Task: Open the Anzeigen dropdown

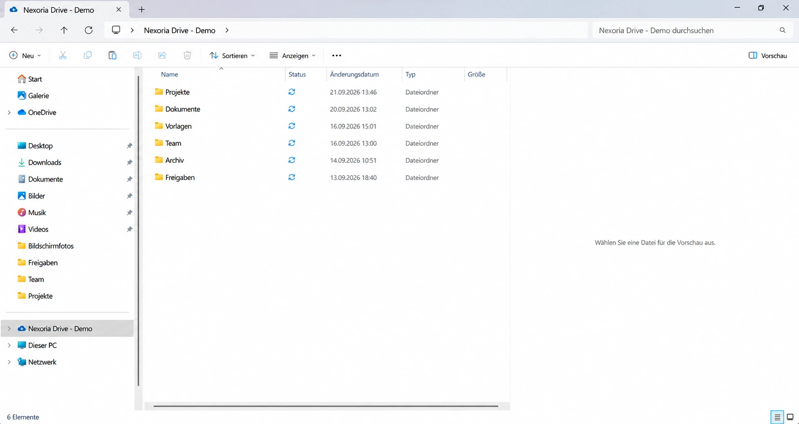Action: 293,56
